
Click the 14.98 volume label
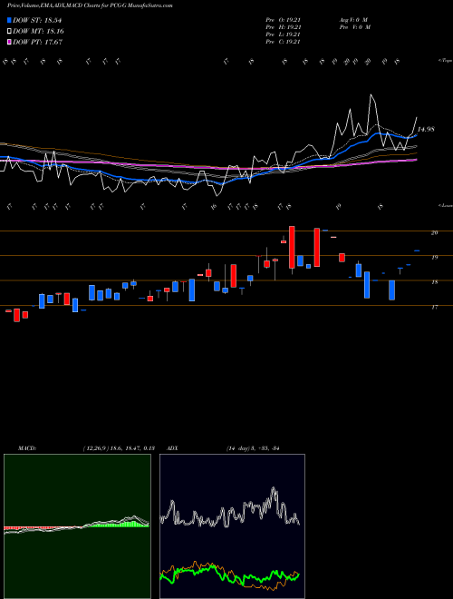(426, 129)
